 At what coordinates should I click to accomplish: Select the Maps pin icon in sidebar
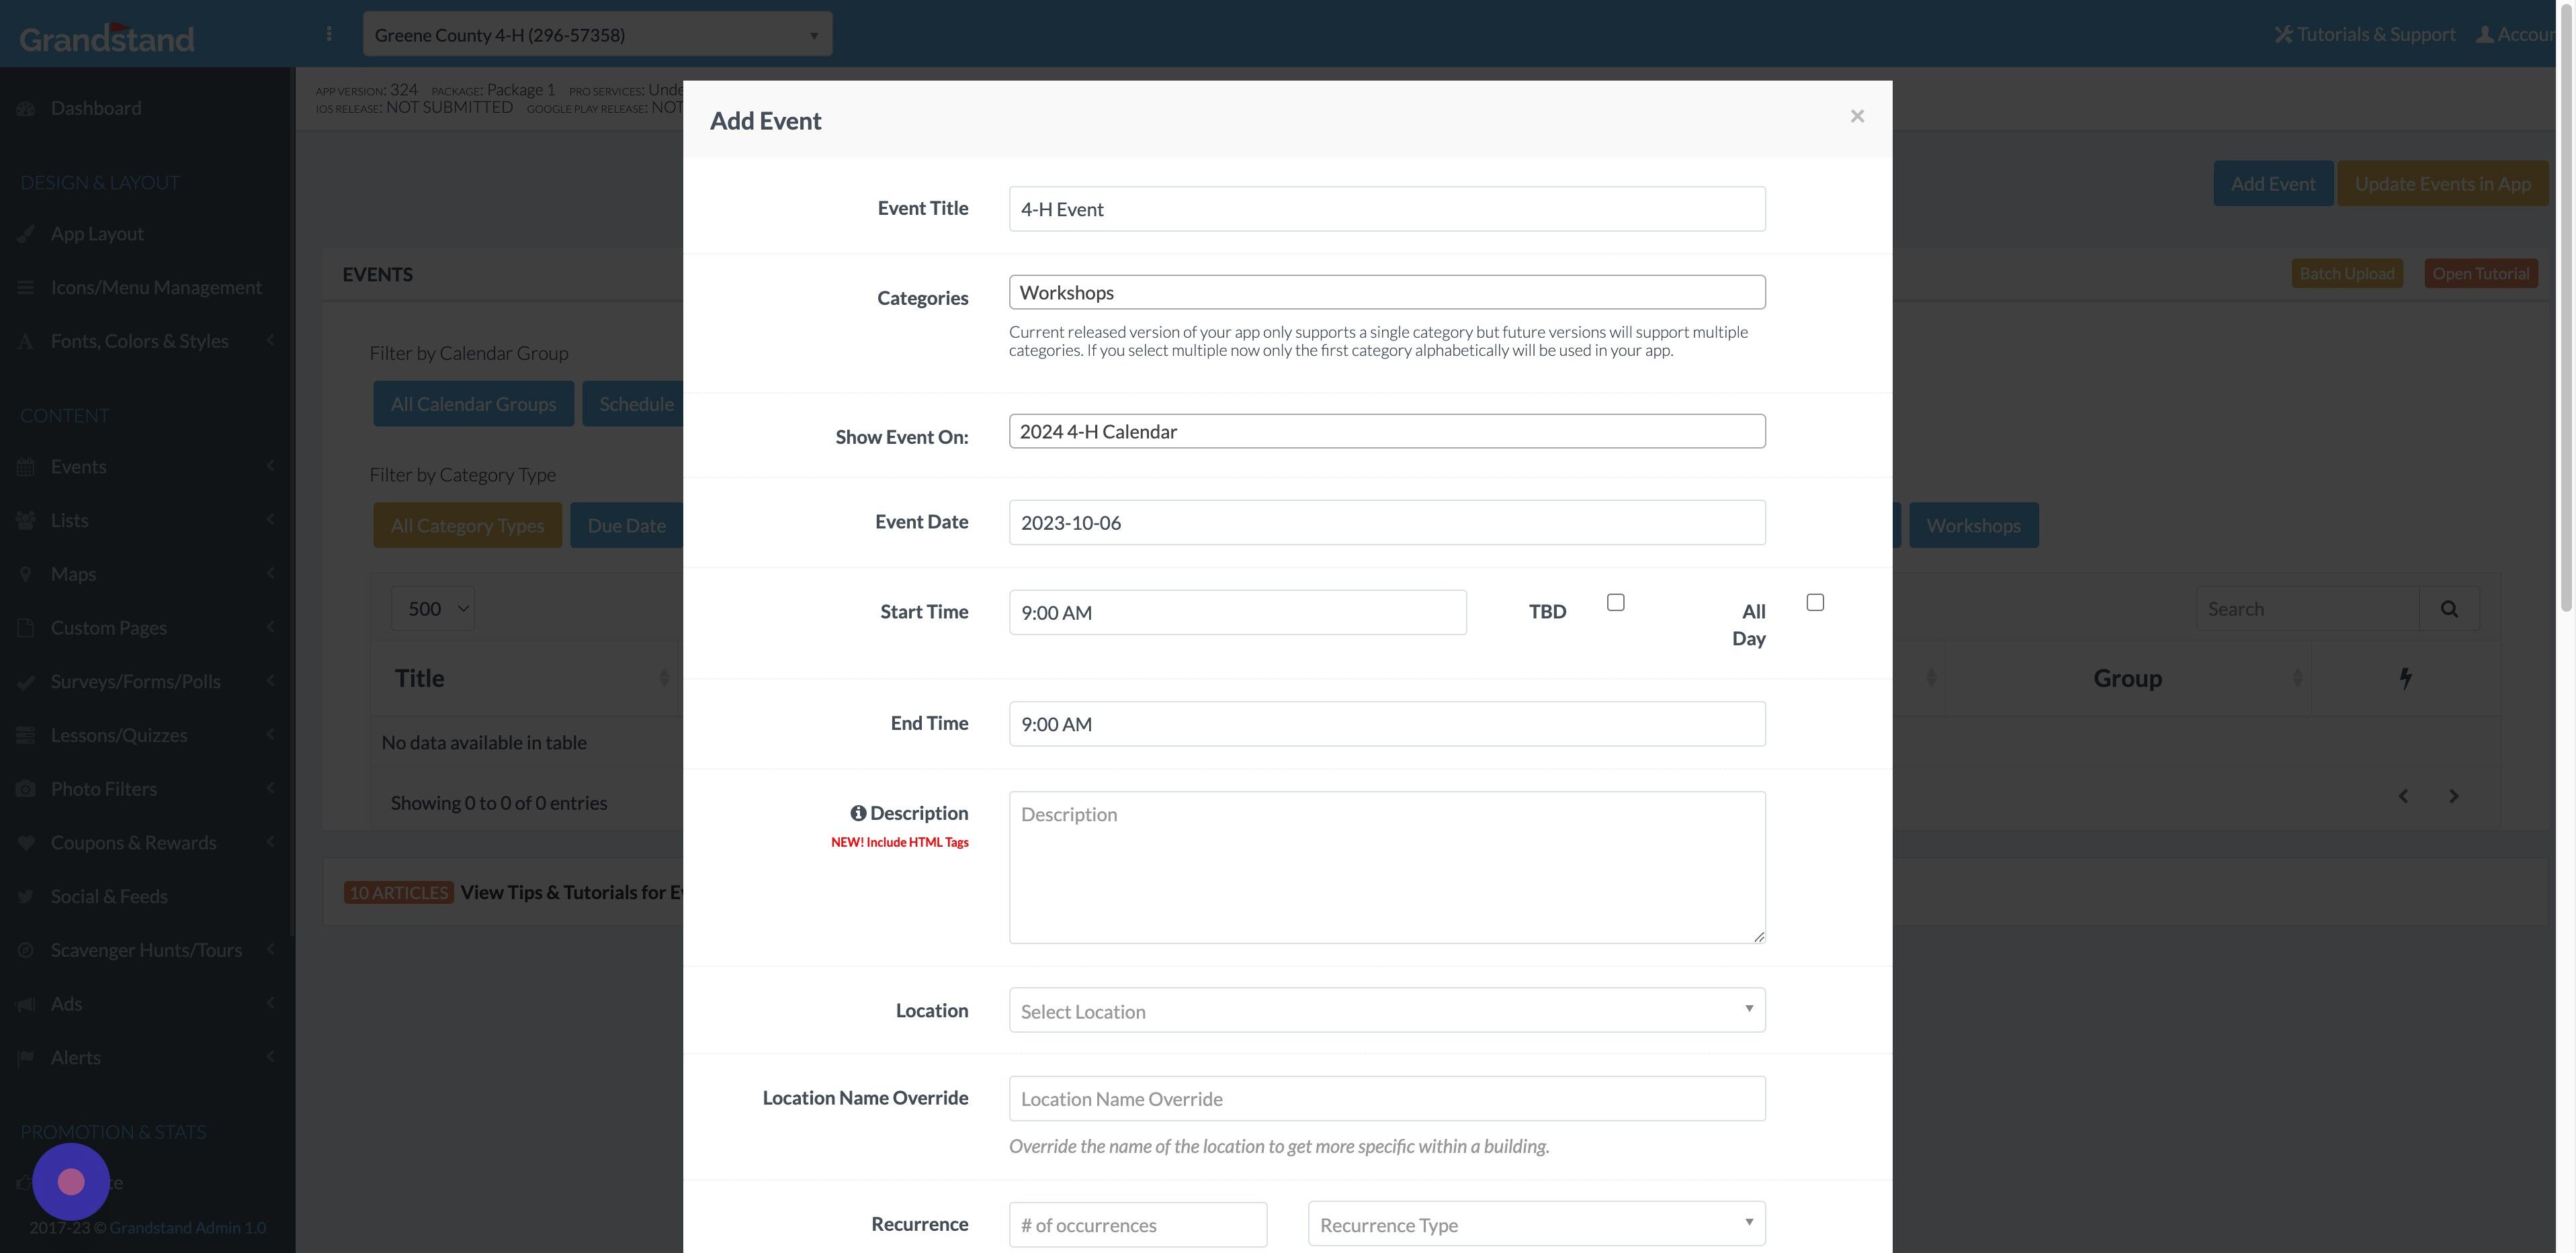tap(26, 573)
